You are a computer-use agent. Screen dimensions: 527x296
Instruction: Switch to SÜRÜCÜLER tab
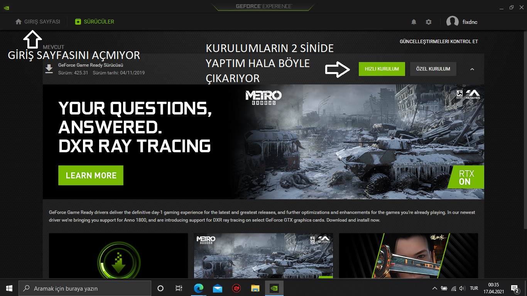pos(95,22)
